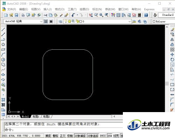175x138 pixels.
Task: Select the Ellipse draw tool
Action: 3,75
